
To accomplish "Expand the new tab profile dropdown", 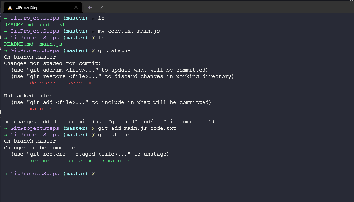I will click(x=101, y=7).
